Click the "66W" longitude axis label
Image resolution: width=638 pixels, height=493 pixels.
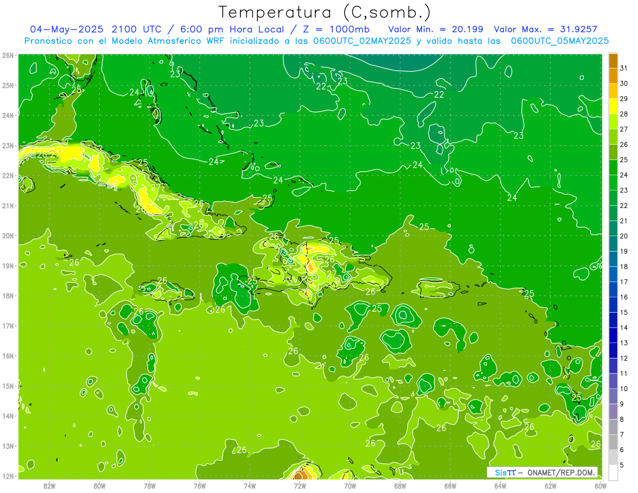pos(450,486)
